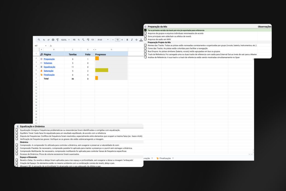Check the Arquivos de audio em WAV box
The image size is (286, 191).
(145, 39)
